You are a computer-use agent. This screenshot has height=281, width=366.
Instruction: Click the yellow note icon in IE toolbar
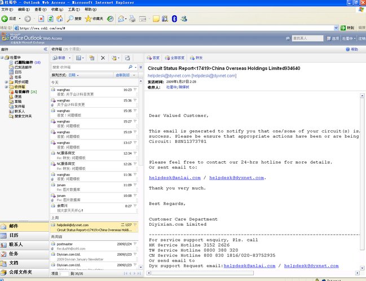coord(156,19)
